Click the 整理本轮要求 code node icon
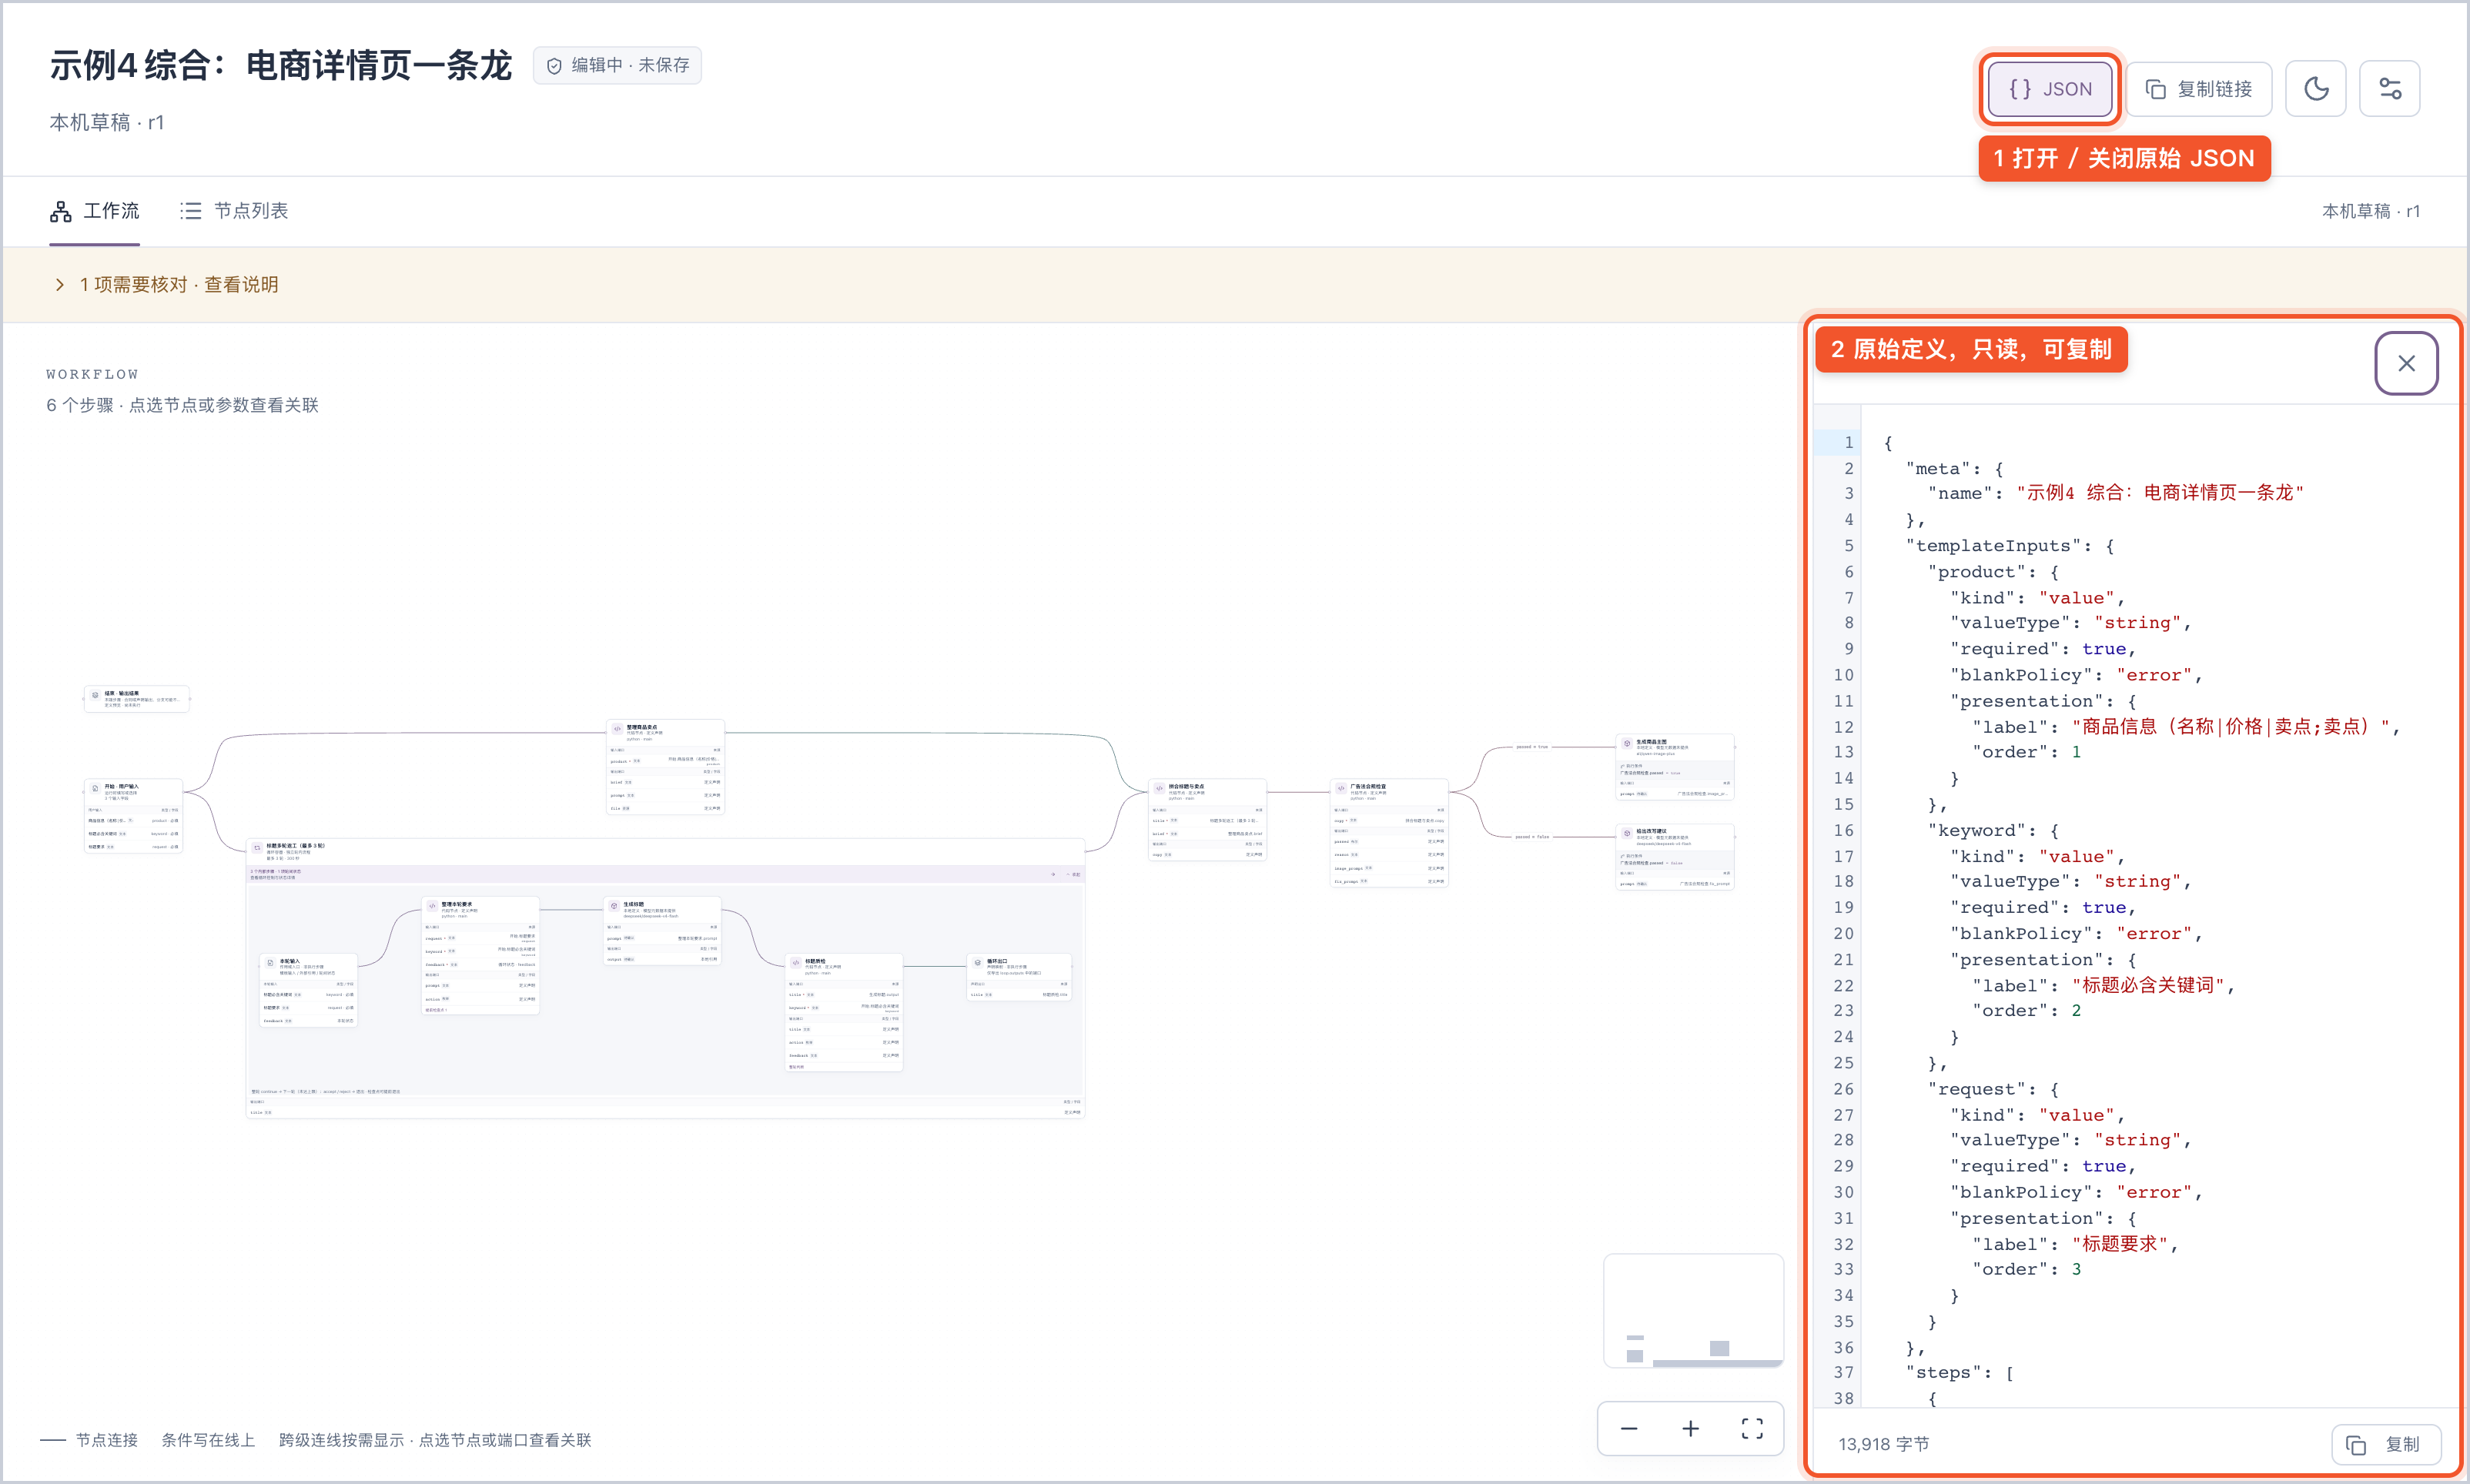 pyautogui.click(x=432, y=906)
